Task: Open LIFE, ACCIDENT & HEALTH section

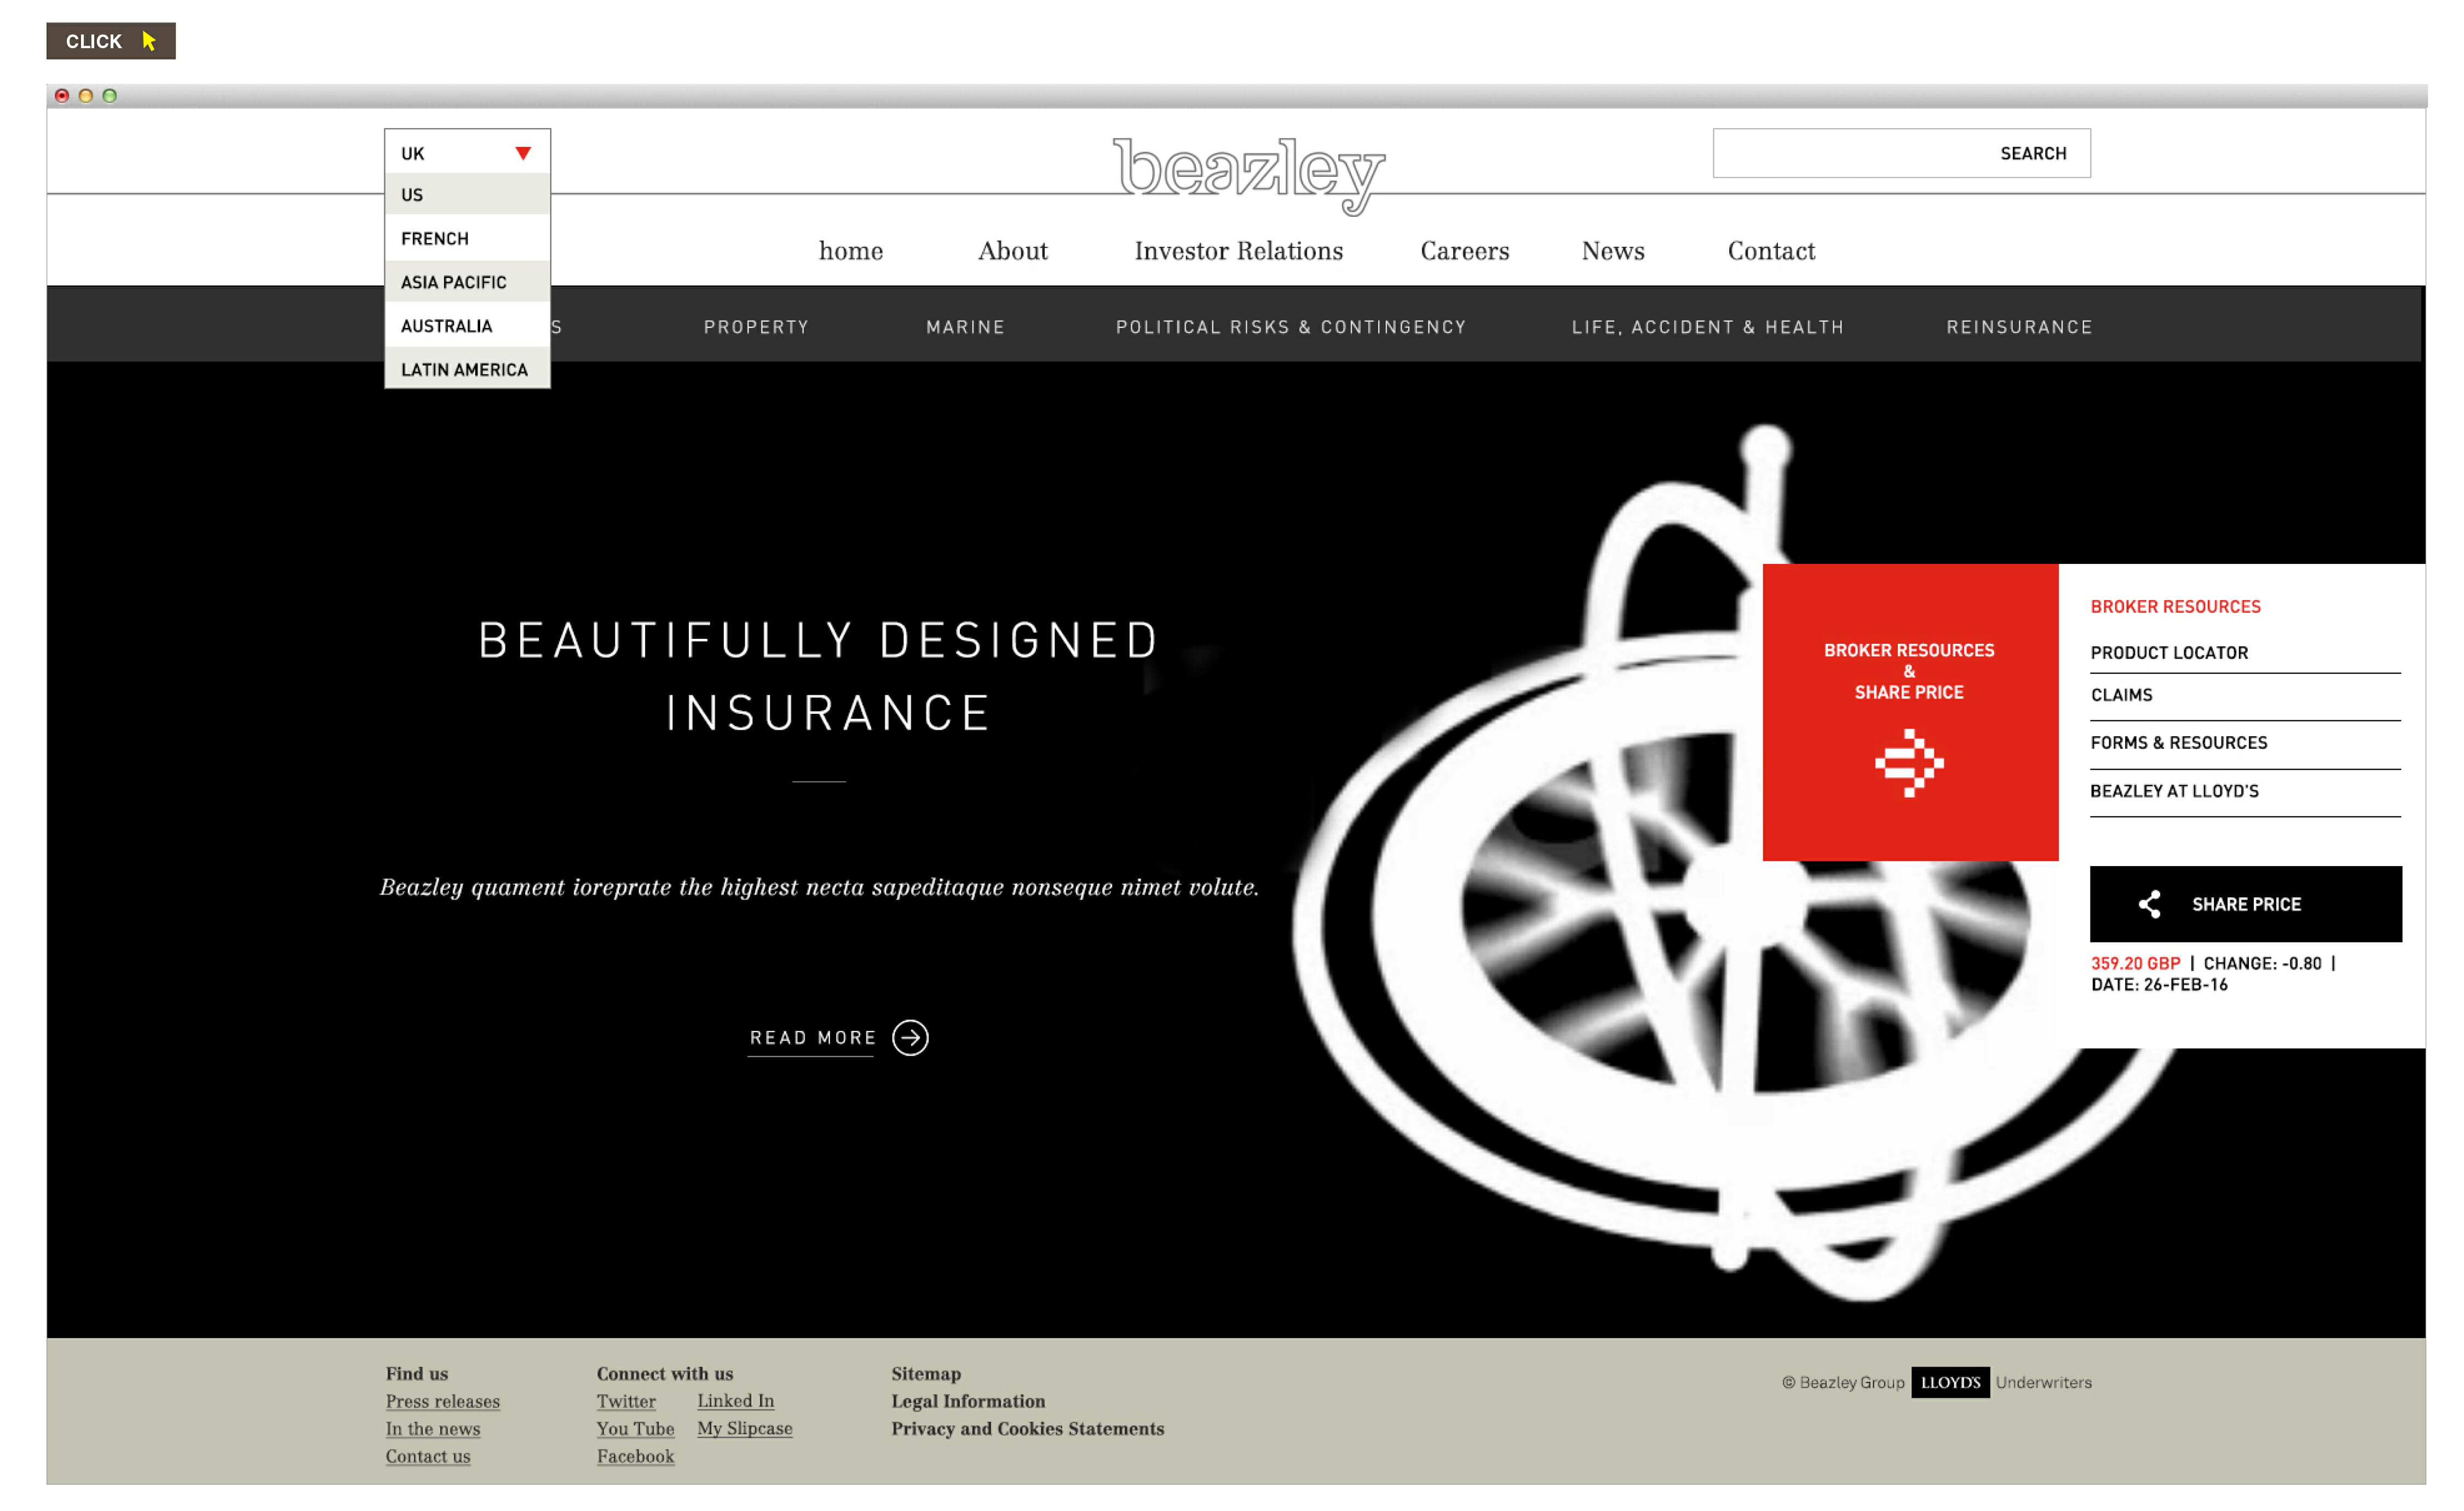Action: click(1707, 327)
